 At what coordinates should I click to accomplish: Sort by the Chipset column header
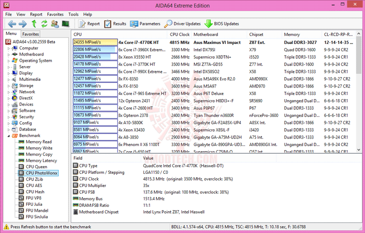pos(265,34)
